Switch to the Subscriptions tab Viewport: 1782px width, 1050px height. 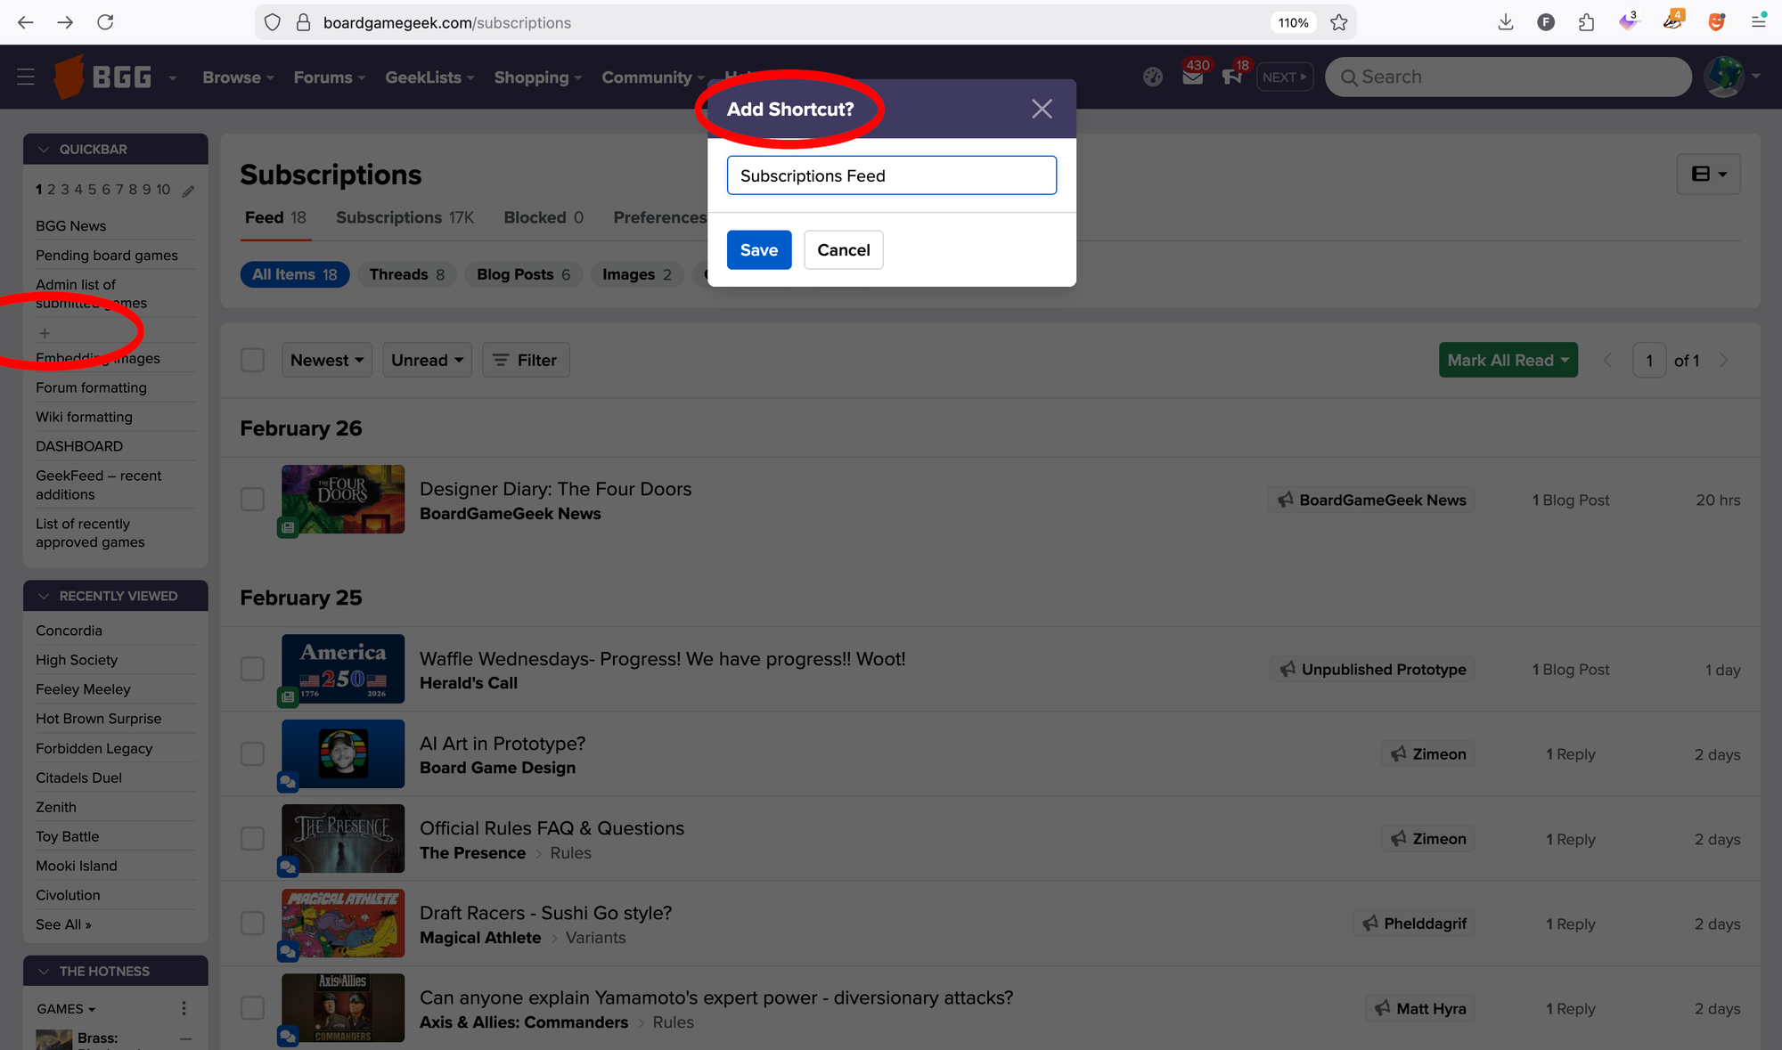pos(388,217)
